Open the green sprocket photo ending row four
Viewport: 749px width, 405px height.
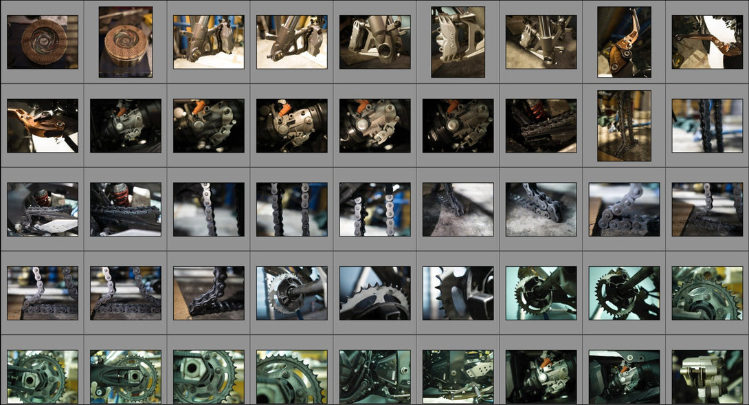tap(707, 293)
